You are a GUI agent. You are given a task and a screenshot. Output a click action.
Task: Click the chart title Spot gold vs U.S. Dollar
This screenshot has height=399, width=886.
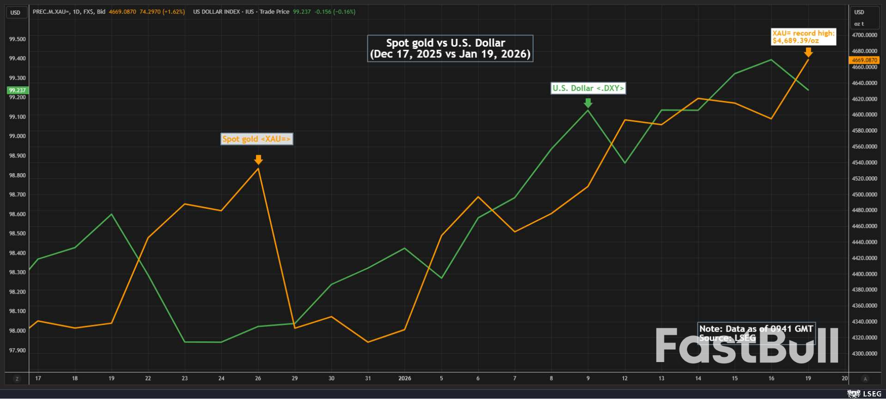click(450, 48)
